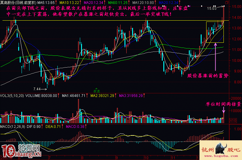Select the MA5:13.65 indicator label
This screenshot has width=242, height=160.
(46, 3)
